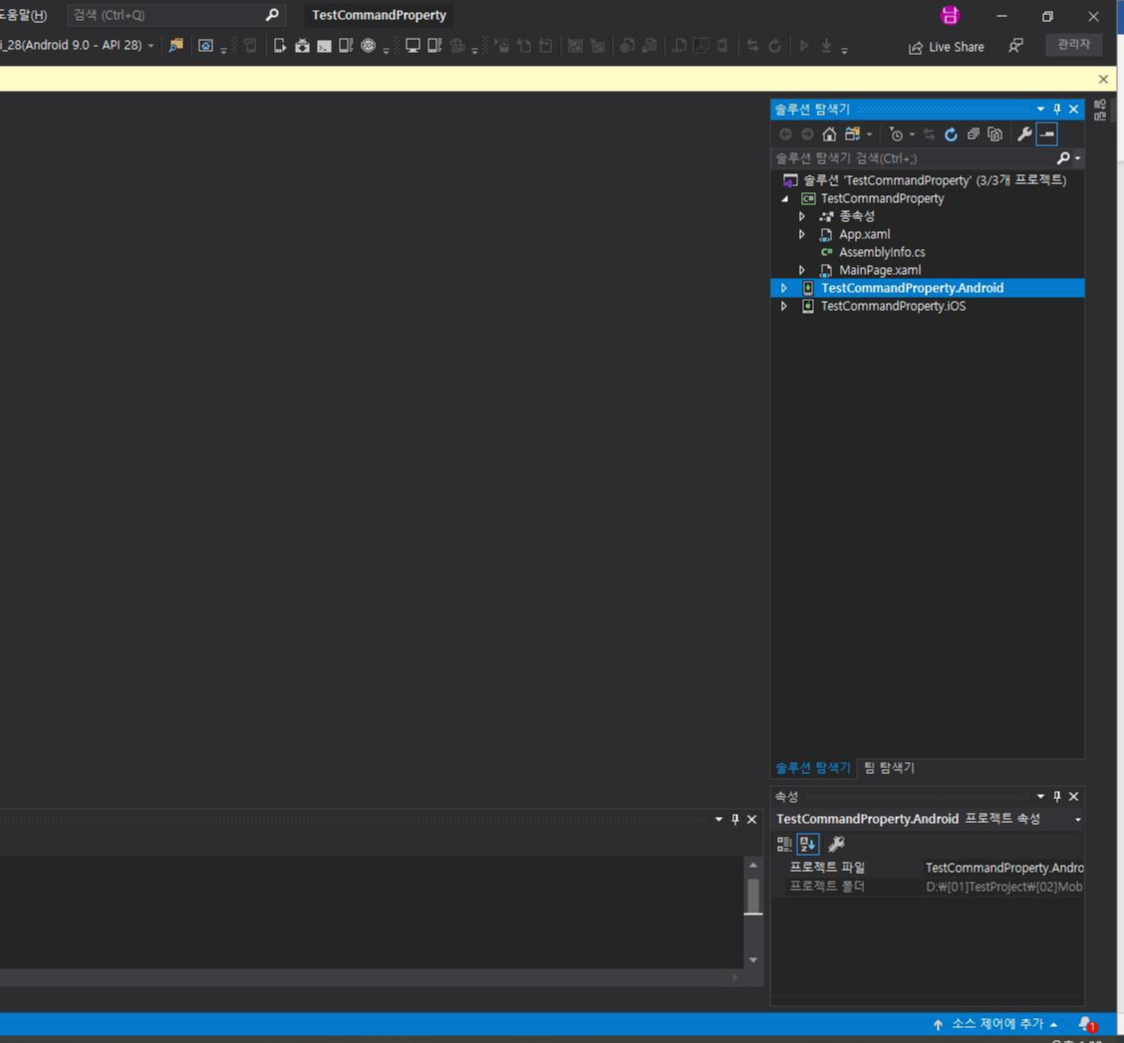The height and width of the screenshot is (1043, 1124).
Task: Open output panel window position dropdown
Action: [x=718, y=819]
